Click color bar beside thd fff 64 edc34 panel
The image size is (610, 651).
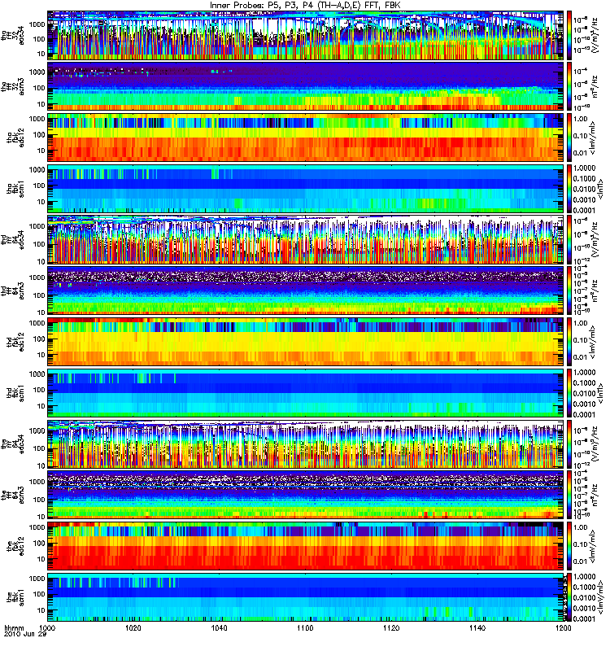point(569,239)
